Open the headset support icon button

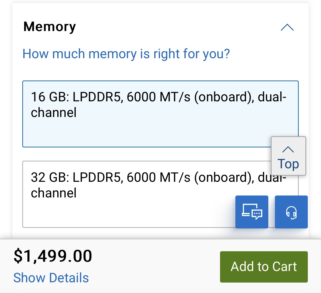pyautogui.click(x=291, y=212)
